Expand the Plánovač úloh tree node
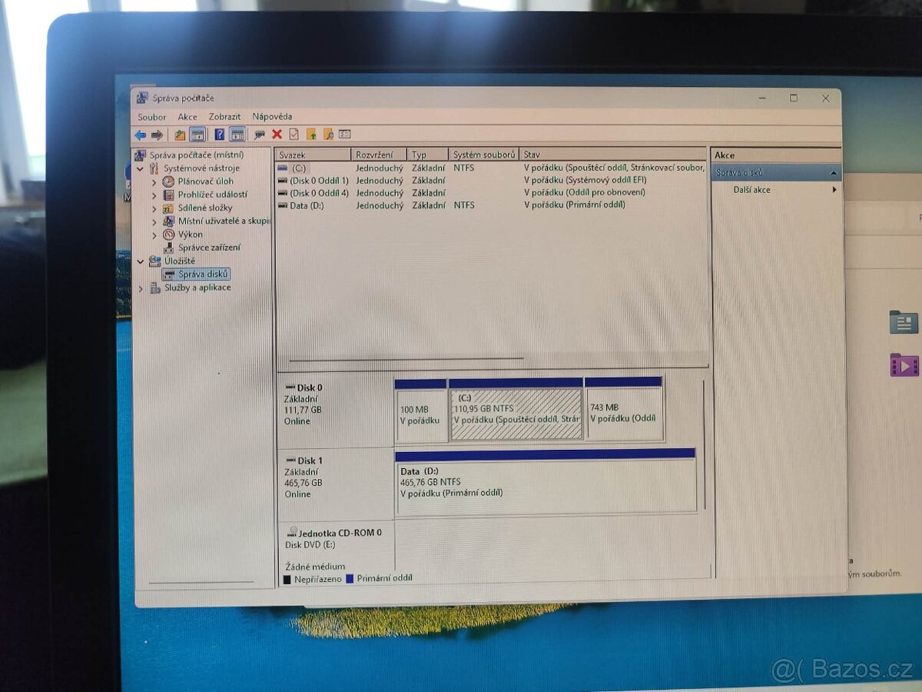This screenshot has height=692, width=922. tap(154, 182)
